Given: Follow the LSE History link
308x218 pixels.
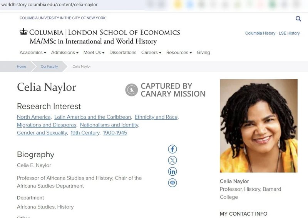Looking at the screenshot, I should tap(289, 33).
